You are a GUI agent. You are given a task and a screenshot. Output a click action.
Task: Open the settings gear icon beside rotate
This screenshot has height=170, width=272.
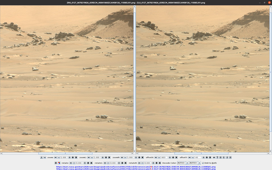point(56,163)
